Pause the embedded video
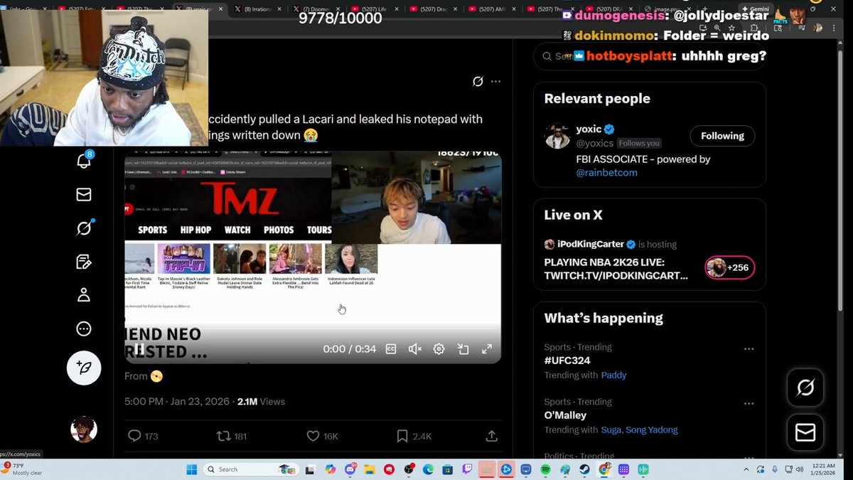Image resolution: width=853 pixels, height=480 pixels. tap(139, 349)
